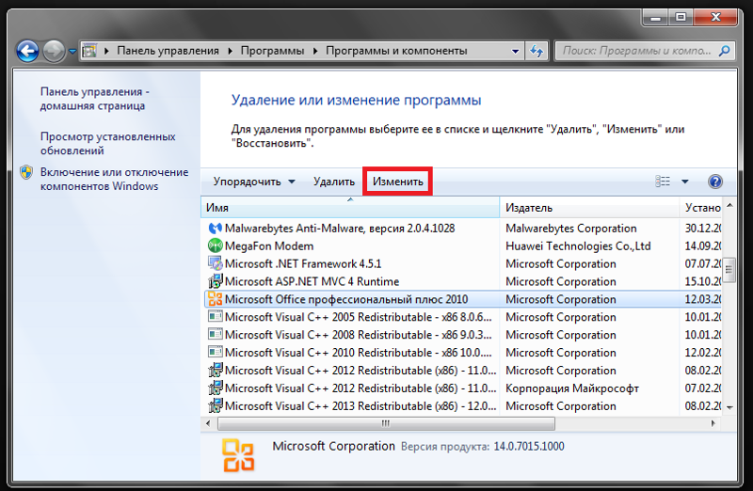Click vertical scrollbar up arrow

(x=729, y=205)
